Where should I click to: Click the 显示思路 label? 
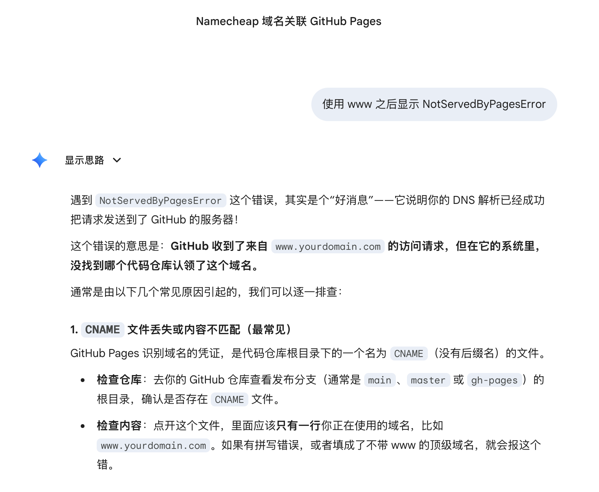pyautogui.click(x=85, y=160)
